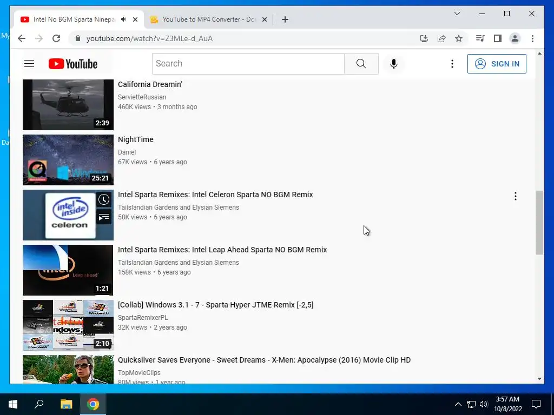Click the scrollbar up arrow
This screenshot has width=554, height=415.
pos(539,53)
